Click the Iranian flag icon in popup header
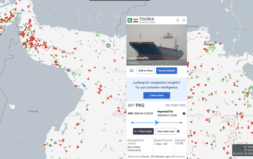 (x=135, y=20)
